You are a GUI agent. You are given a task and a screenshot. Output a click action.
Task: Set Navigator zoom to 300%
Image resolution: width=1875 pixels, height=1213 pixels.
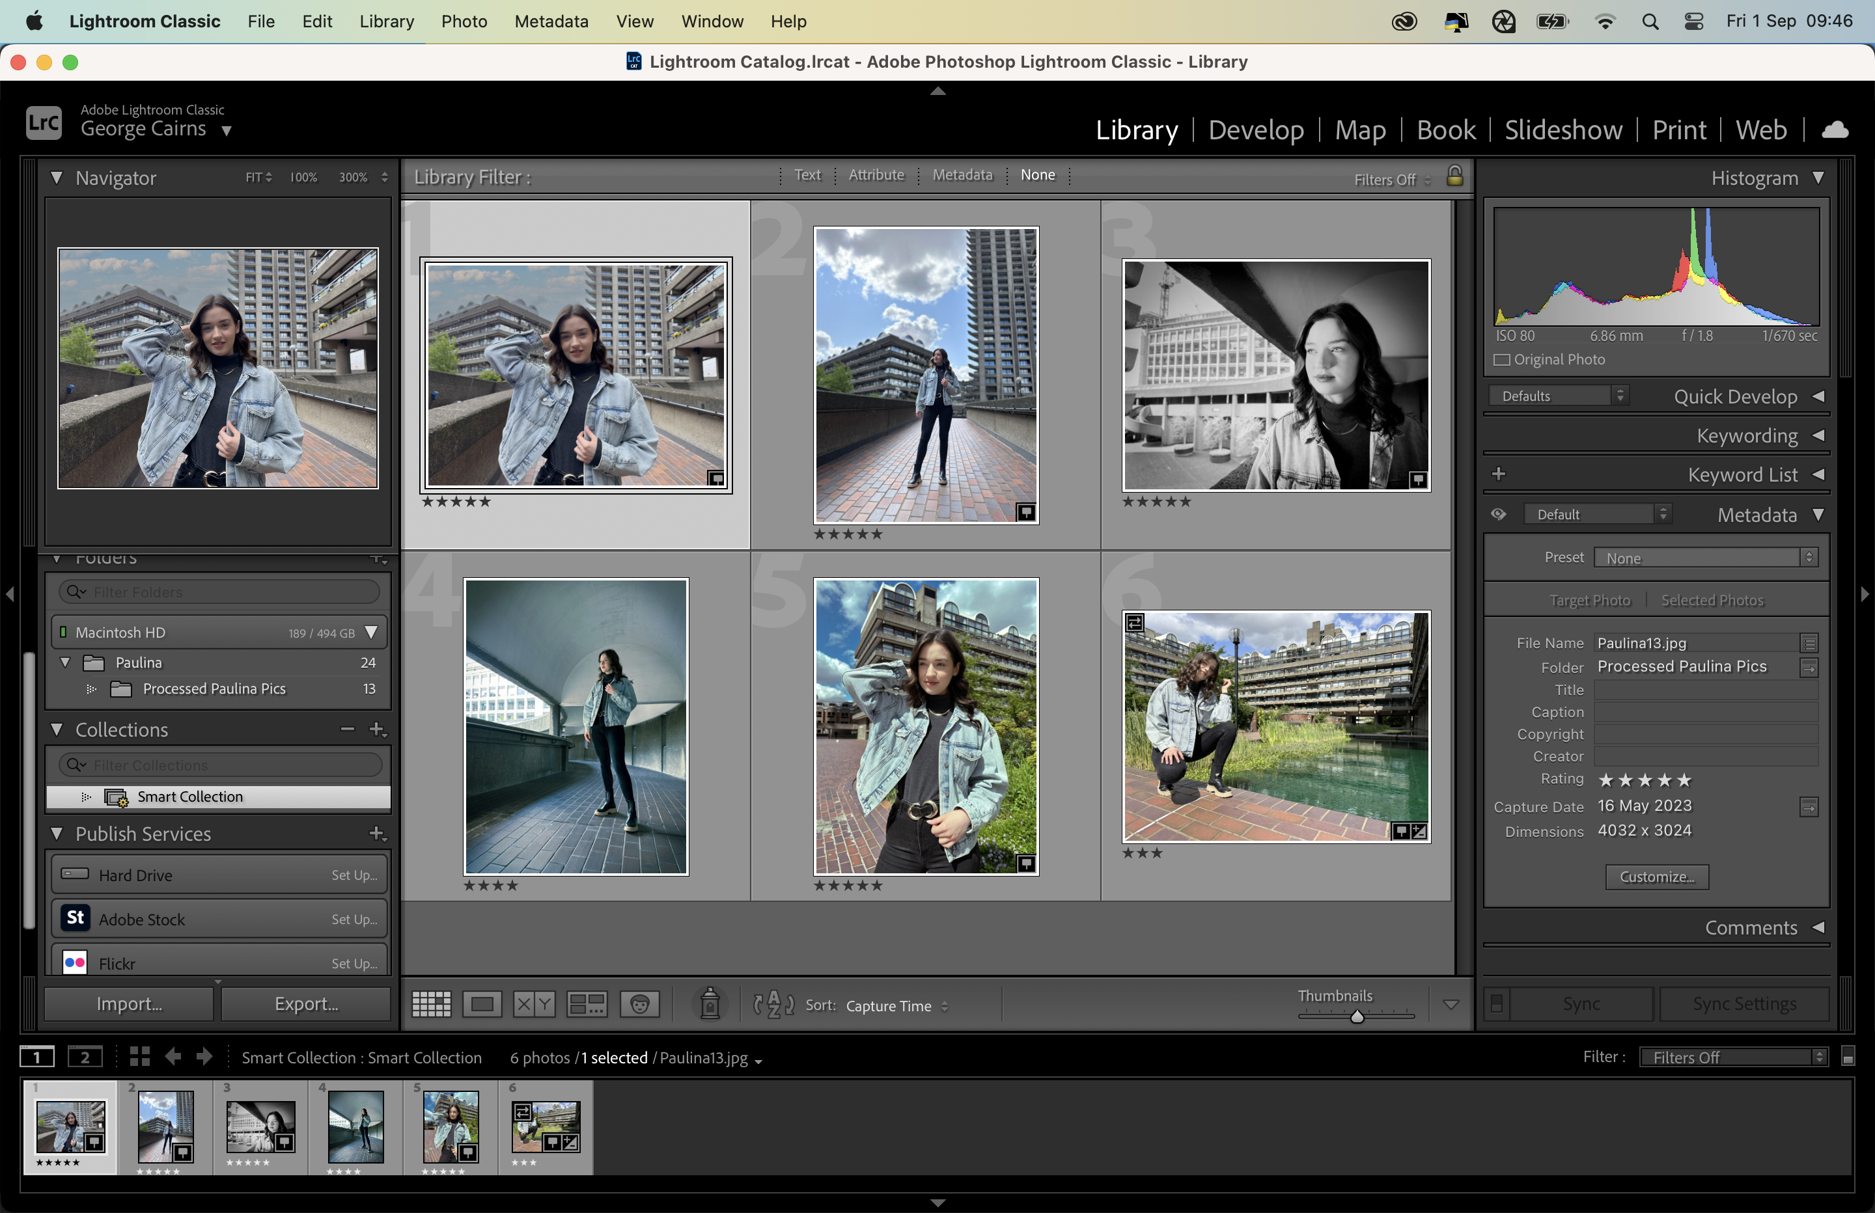point(353,177)
